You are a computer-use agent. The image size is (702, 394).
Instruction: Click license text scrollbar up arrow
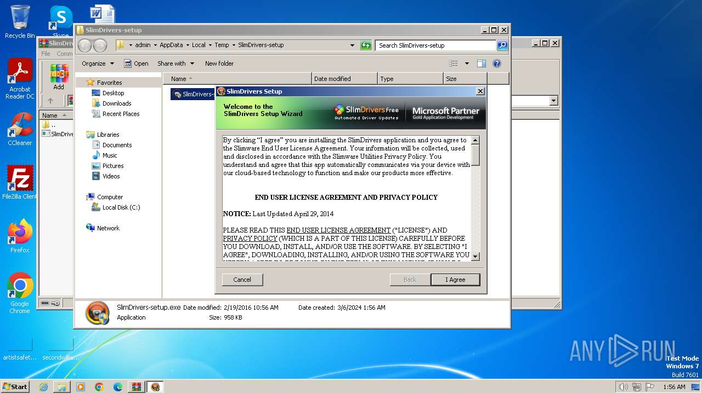pyautogui.click(x=475, y=140)
